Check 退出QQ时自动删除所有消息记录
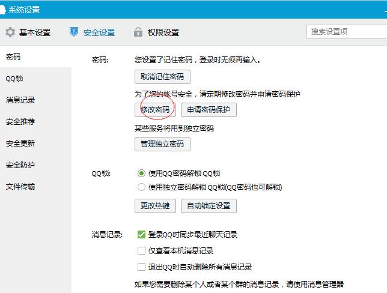This screenshot has width=387, height=293. click(141, 267)
